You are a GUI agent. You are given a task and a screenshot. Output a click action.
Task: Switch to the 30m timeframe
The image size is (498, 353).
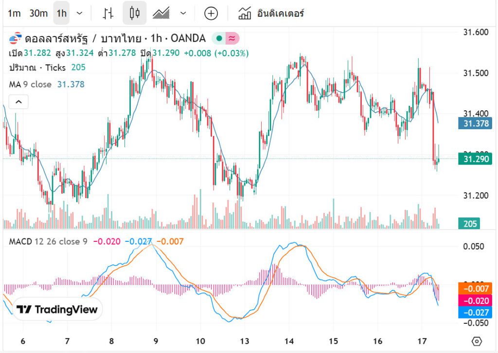click(x=38, y=13)
